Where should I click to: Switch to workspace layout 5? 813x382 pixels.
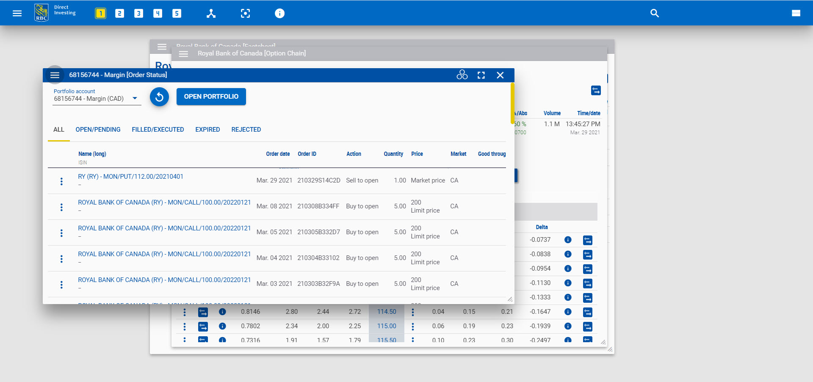(x=177, y=13)
